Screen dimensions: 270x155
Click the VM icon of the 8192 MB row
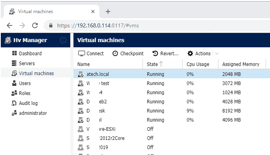point(81,111)
